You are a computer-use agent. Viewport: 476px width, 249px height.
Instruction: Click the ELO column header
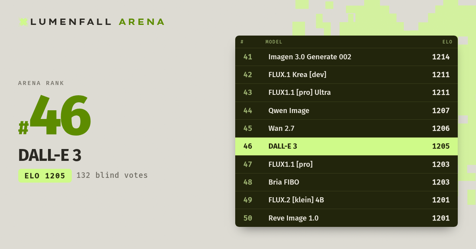click(x=447, y=42)
